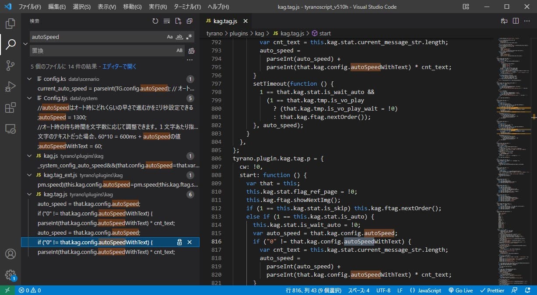The height and width of the screenshot is (295, 537).
Task: Open the ターミナル(T) menu
Action: (x=187, y=7)
